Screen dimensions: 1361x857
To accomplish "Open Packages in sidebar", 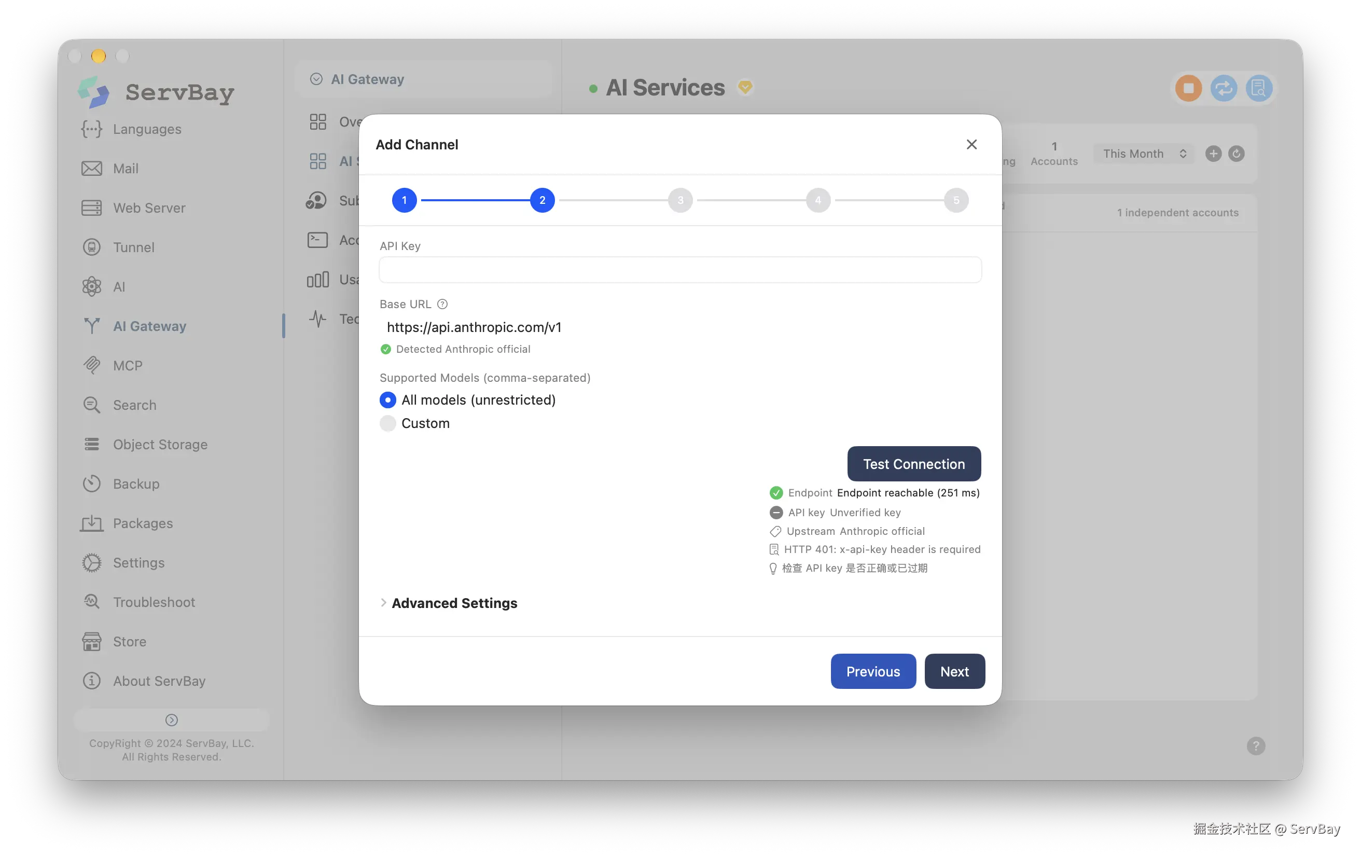I will [127, 523].
